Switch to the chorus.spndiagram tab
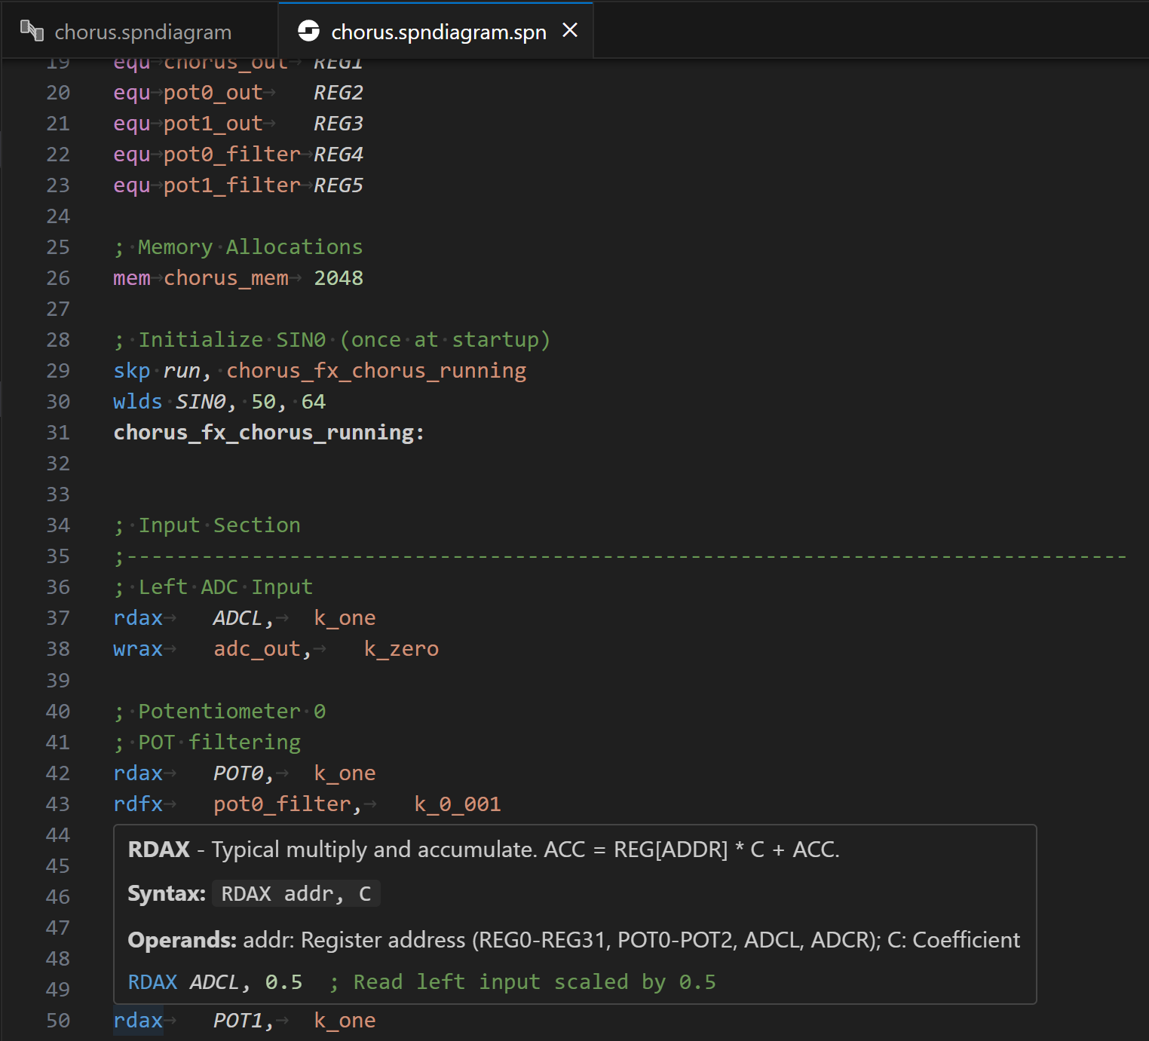This screenshot has width=1149, height=1041. (x=143, y=32)
